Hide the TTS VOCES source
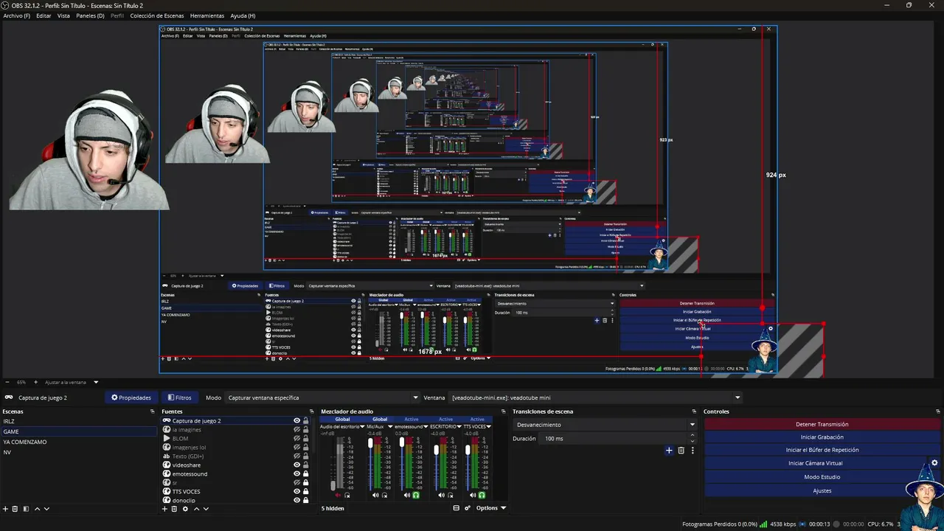The width and height of the screenshot is (944, 531). click(297, 492)
